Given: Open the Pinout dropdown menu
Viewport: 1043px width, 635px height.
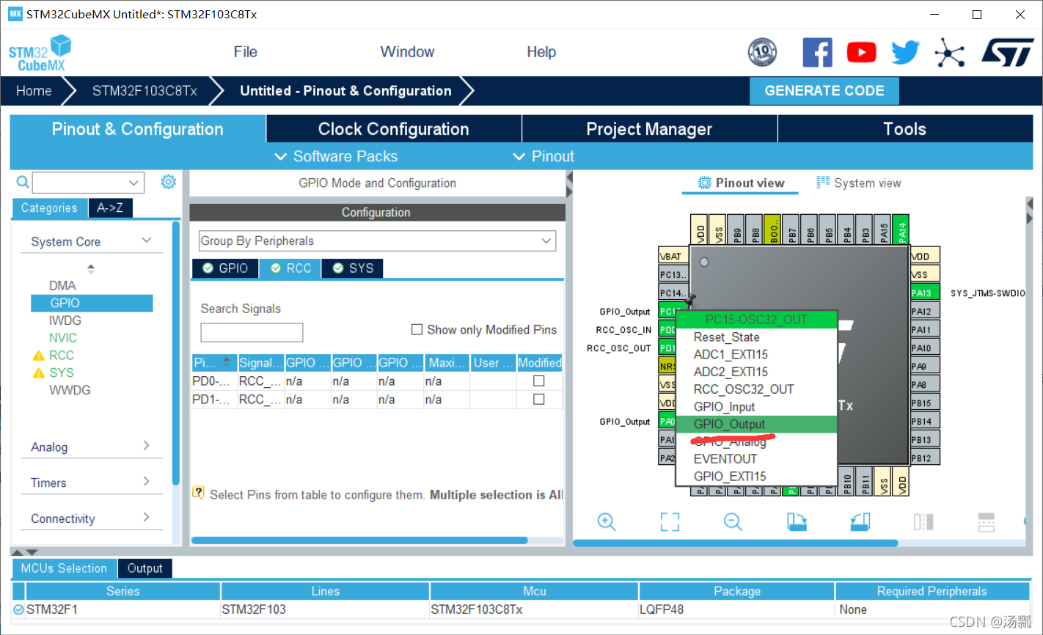Looking at the screenshot, I should tap(543, 156).
